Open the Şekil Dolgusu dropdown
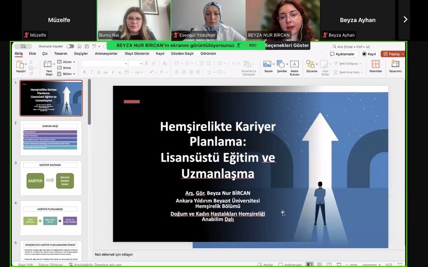This screenshot has width=428, height=267. pos(347,64)
